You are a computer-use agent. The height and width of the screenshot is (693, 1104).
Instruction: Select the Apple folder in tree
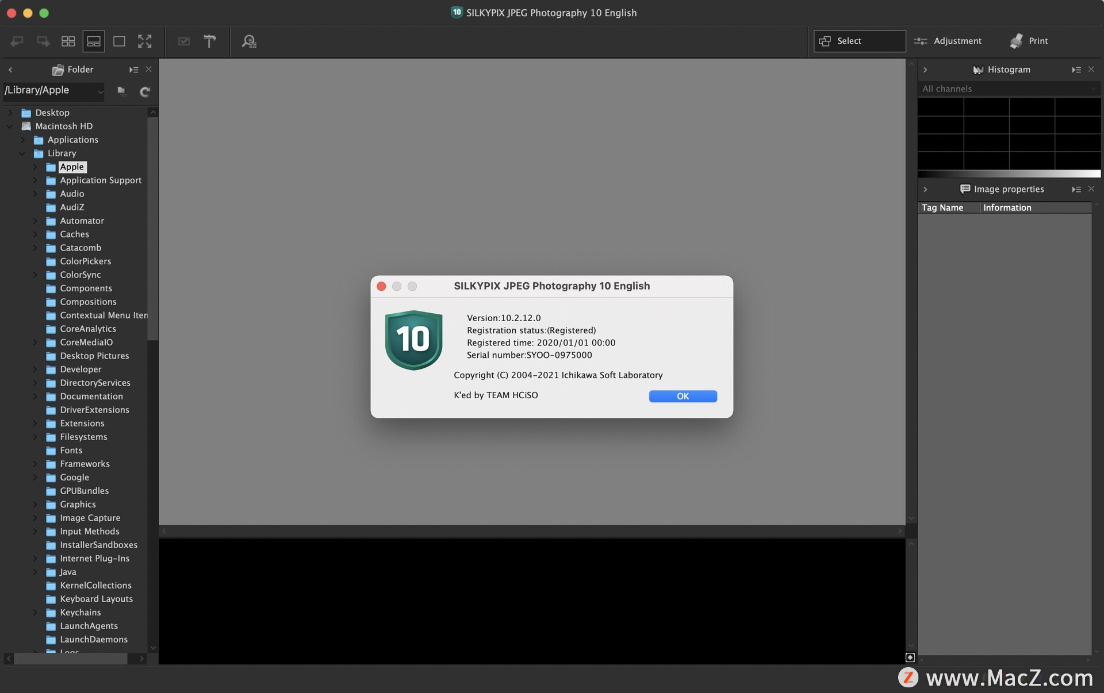tap(72, 167)
